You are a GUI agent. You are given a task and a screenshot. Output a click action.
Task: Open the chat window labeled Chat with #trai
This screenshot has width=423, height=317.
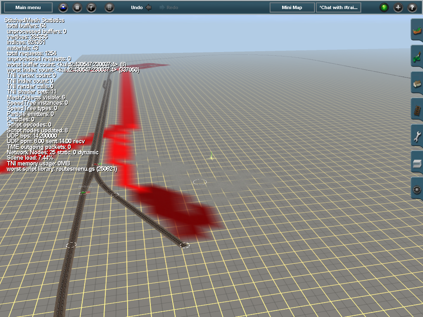coord(338,7)
